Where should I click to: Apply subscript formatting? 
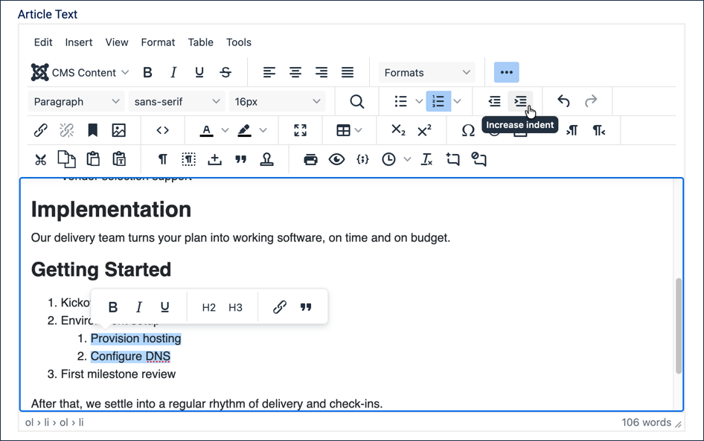coord(398,130)
